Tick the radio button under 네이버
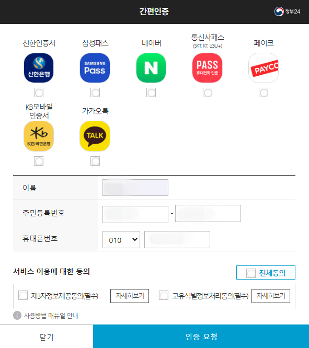 tap(151, 92)
